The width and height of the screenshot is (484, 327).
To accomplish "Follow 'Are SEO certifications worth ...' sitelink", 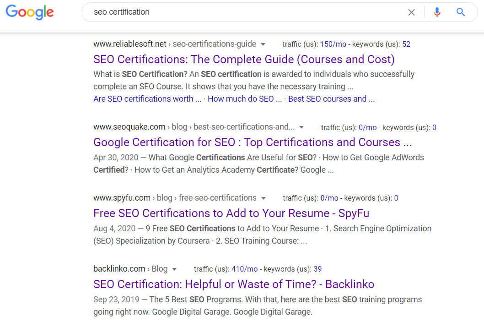I will (x=147, y=99).
